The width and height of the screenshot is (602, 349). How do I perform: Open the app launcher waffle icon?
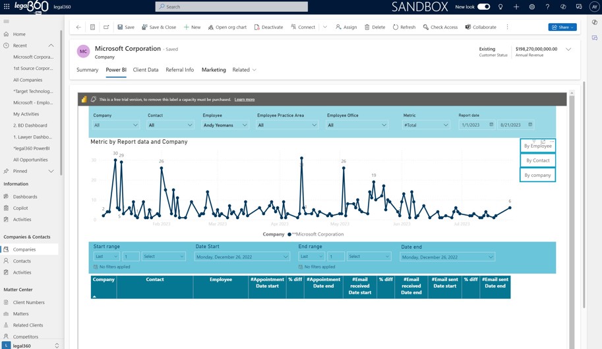pos(7,7)
